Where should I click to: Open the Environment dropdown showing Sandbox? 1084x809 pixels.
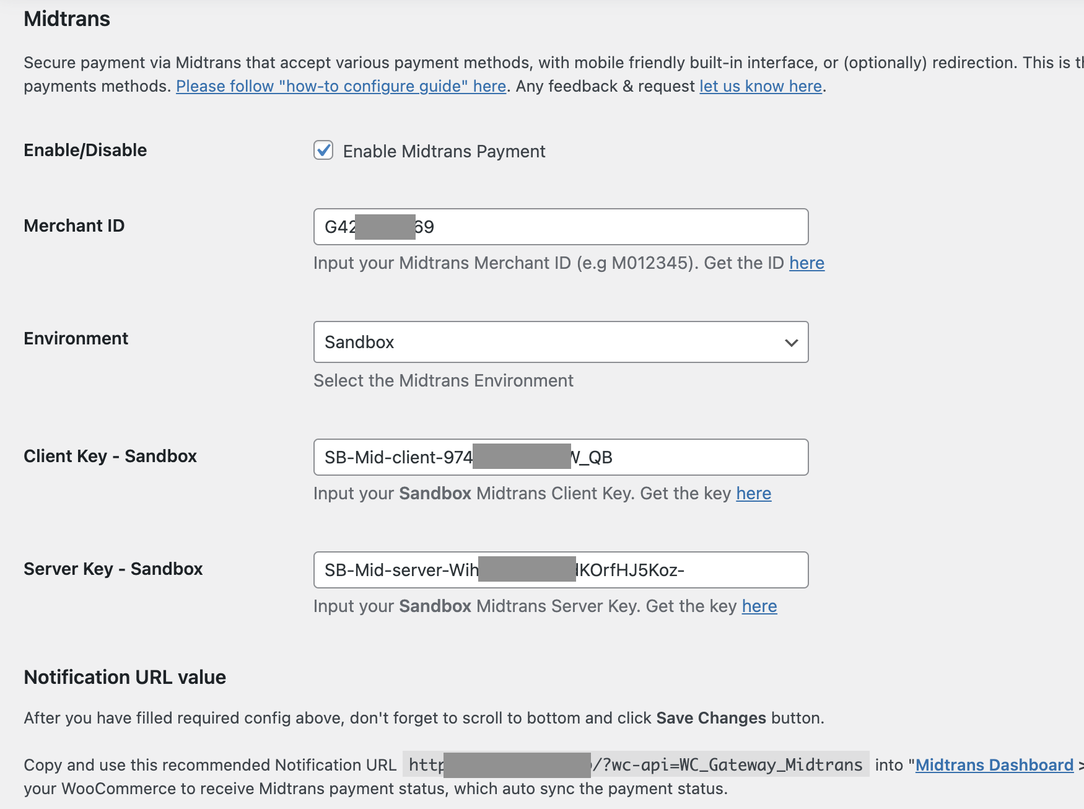point(561,342)
